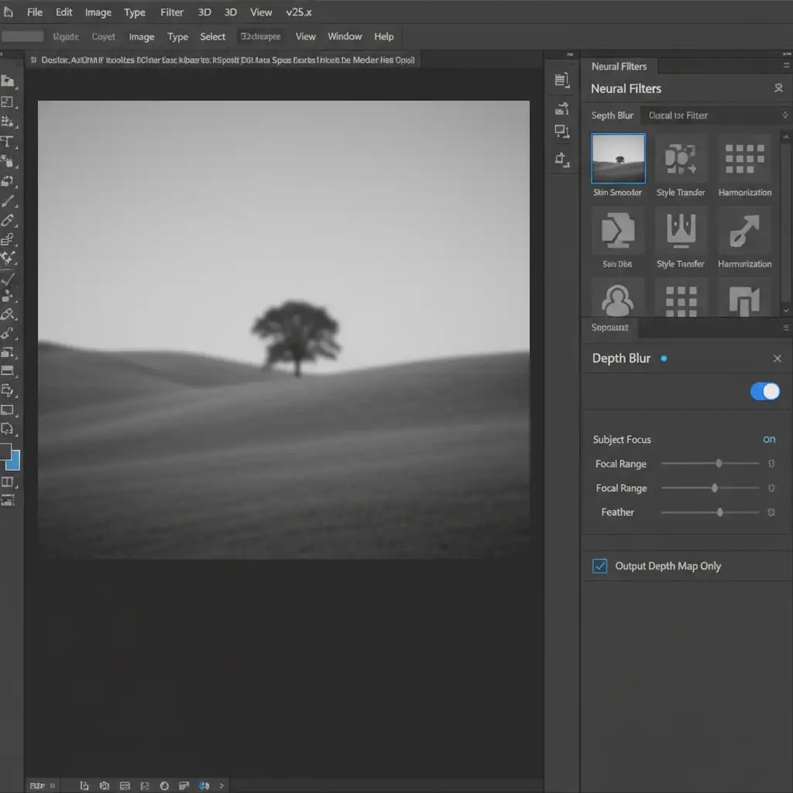Select the Skin Smoother filter thumbnail
Screen dimensions: 793x793
coord(618,158)
